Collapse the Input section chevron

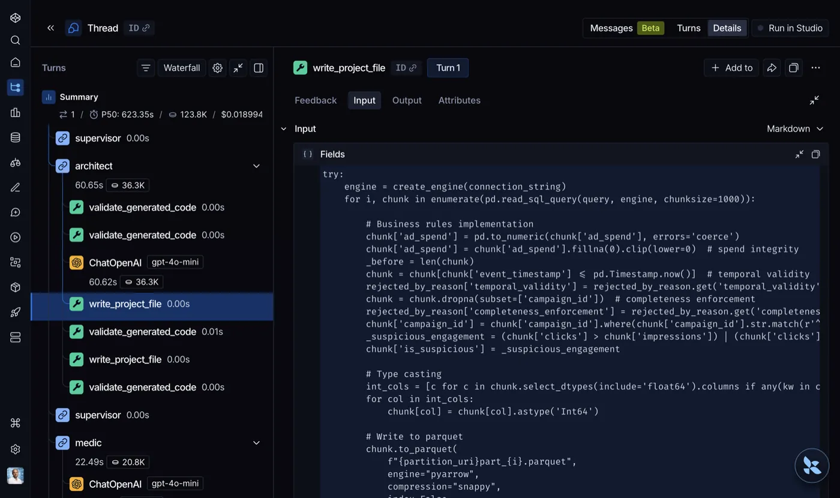(284, 129)
